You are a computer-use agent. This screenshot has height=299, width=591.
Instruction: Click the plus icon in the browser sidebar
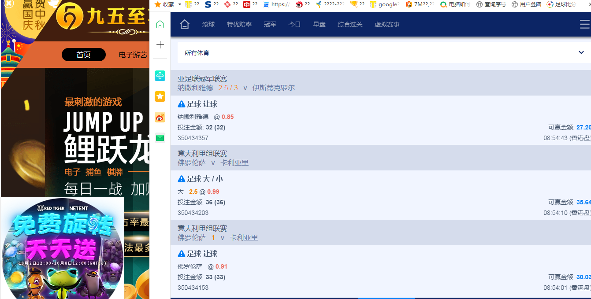(160, 45)
